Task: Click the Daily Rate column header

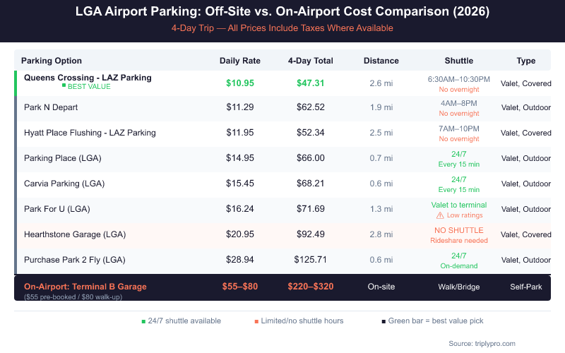Action: tap(240, 61)
